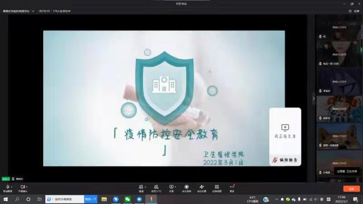Switch the view layout (切换视图)
The width and height of the screenshot is (363, 204).
pyautogui.click(x=217, y=188)
